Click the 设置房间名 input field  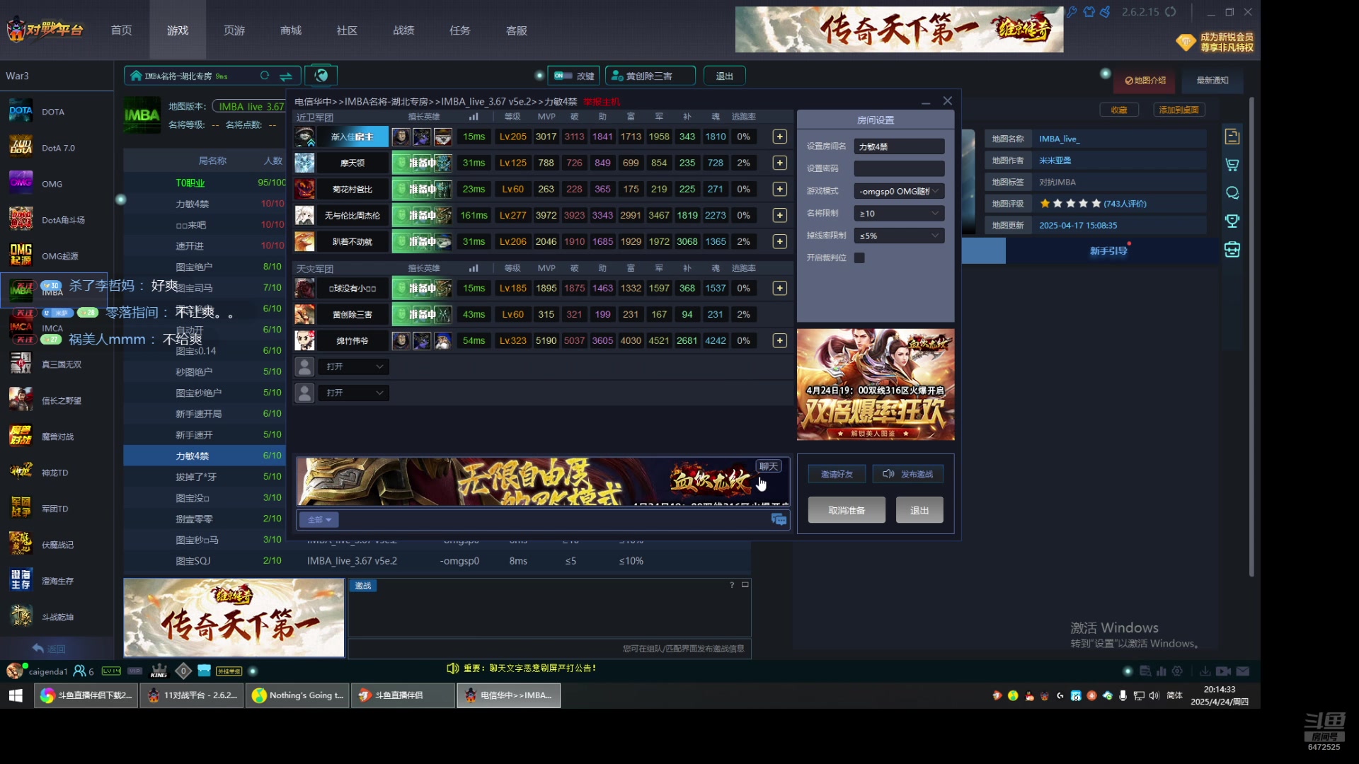tap(899, 146)
